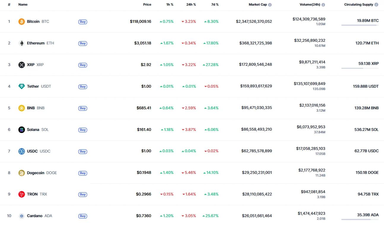This screenshot has width=384, height=226.
Task: Click the XRP coin icon
Action: (21, 65)
